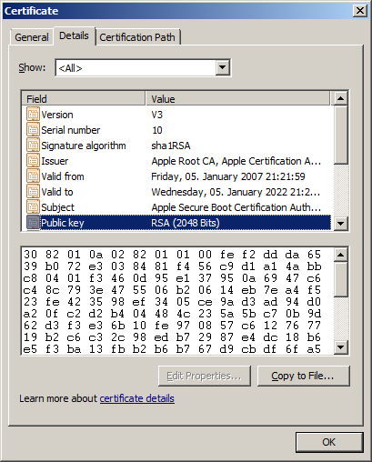
Task: Click the Serial number field icon
Action: pyautogui.click(x=33, y=130)
